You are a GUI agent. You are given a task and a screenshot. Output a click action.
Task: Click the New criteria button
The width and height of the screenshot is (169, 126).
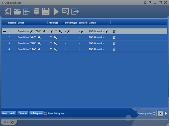point(9,113)
